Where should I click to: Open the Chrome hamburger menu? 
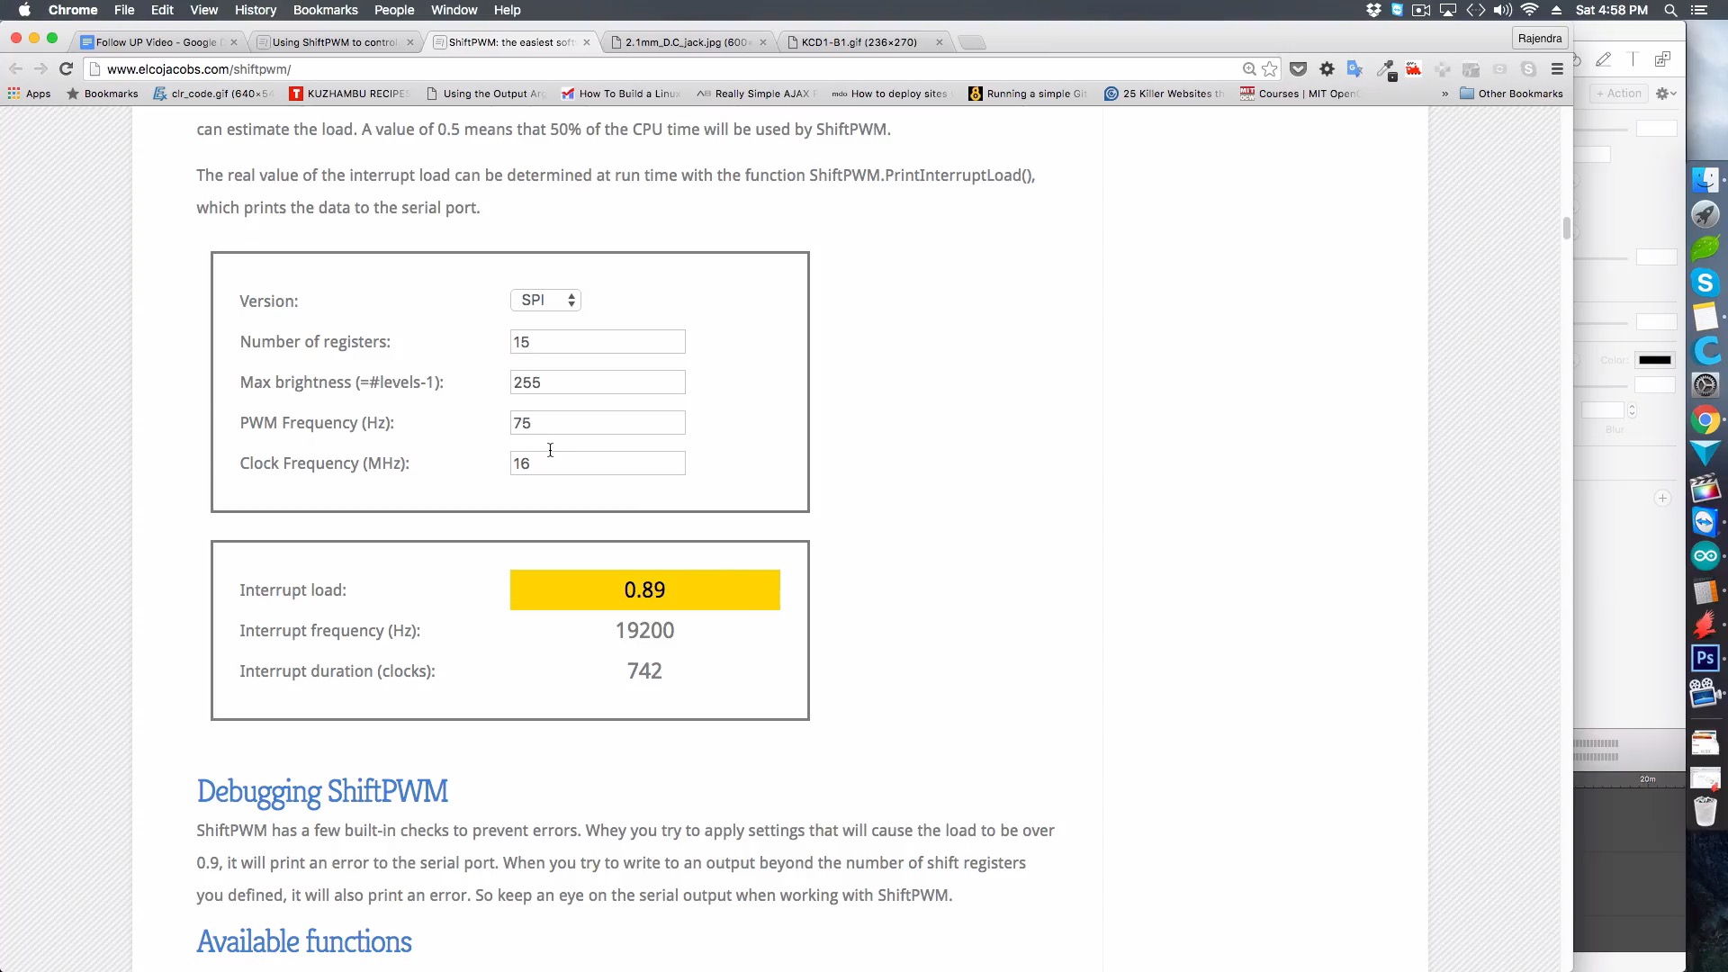1557,69
